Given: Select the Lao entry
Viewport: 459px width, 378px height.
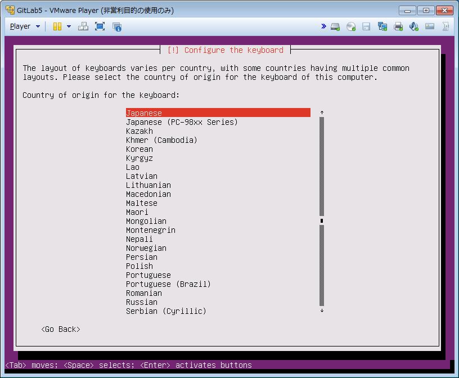Looking at the screenshot, I should click(133, 167).
